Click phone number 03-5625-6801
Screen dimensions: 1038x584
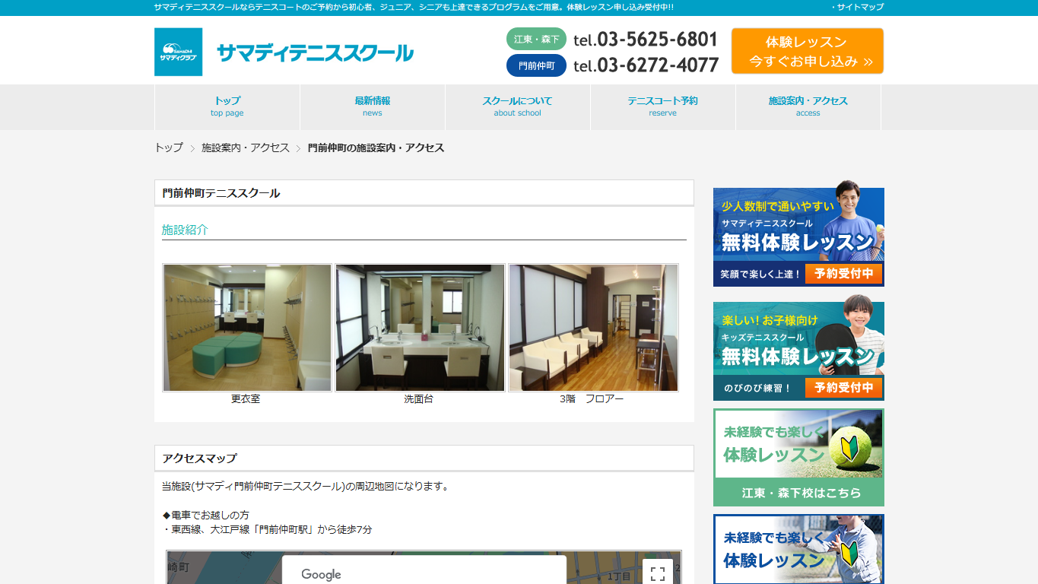coord(646,40)
